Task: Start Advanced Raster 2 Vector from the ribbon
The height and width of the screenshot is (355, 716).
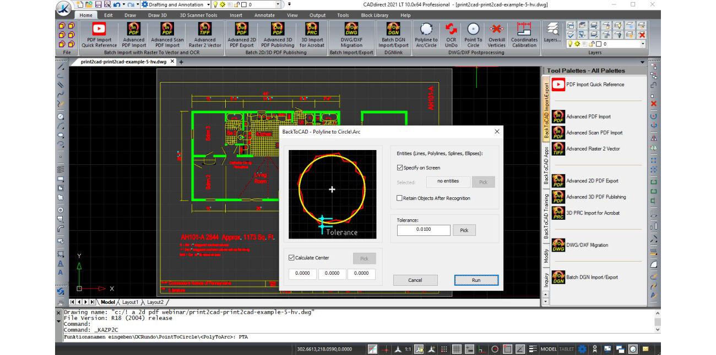Action: (x=205, y=35)
